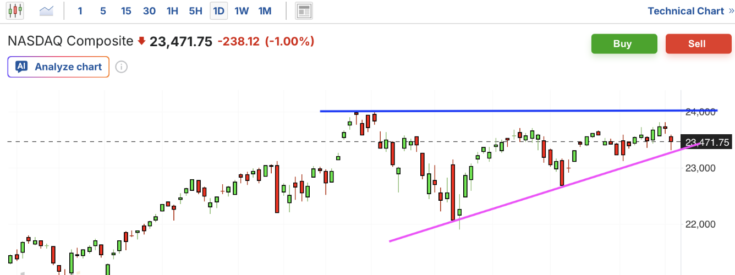Open the Technical Chart link
735x275 pixels.
pos(686,11)
